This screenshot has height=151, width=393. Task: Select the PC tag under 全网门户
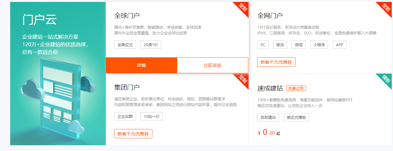(263, 45)
